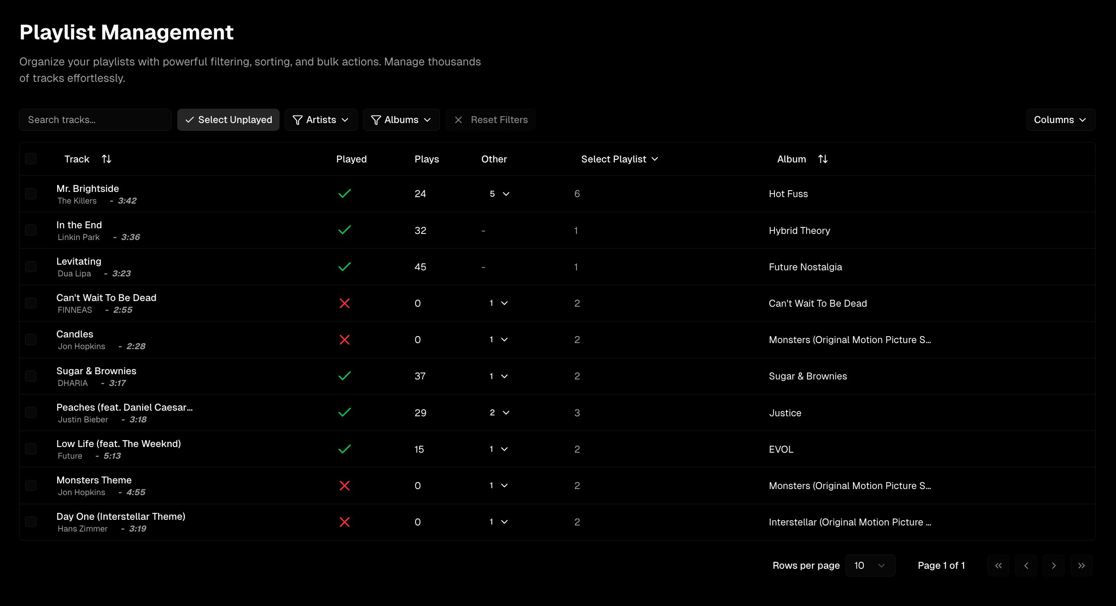
Task: Focus the Search tracks input field
Action: pyautogui.click(x=95, y=120)
